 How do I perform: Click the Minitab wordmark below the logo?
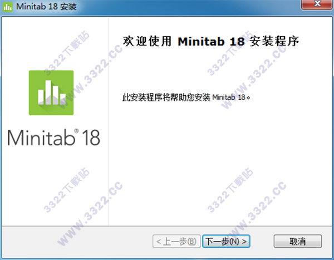click(x=41, y=138)
